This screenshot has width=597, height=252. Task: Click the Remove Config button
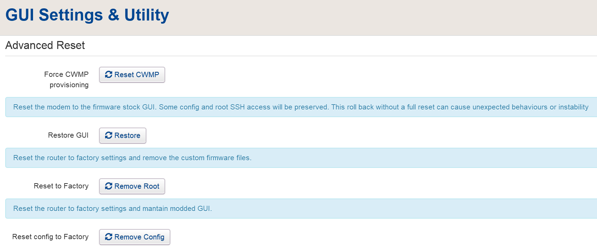[135, 237]
